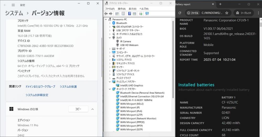Select WAN Miniport (Network Monitor)
This screenshot has height=137, width=262.
pos(138,118)
